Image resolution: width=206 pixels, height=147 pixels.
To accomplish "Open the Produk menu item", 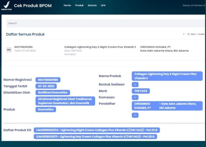I will [79, 5].
